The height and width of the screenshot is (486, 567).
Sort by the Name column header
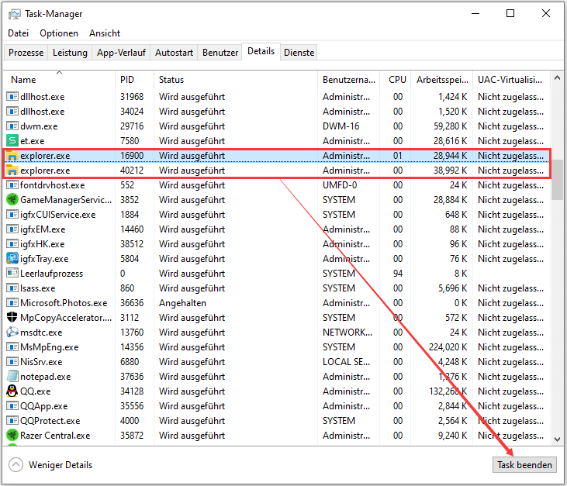coord(60,80)
